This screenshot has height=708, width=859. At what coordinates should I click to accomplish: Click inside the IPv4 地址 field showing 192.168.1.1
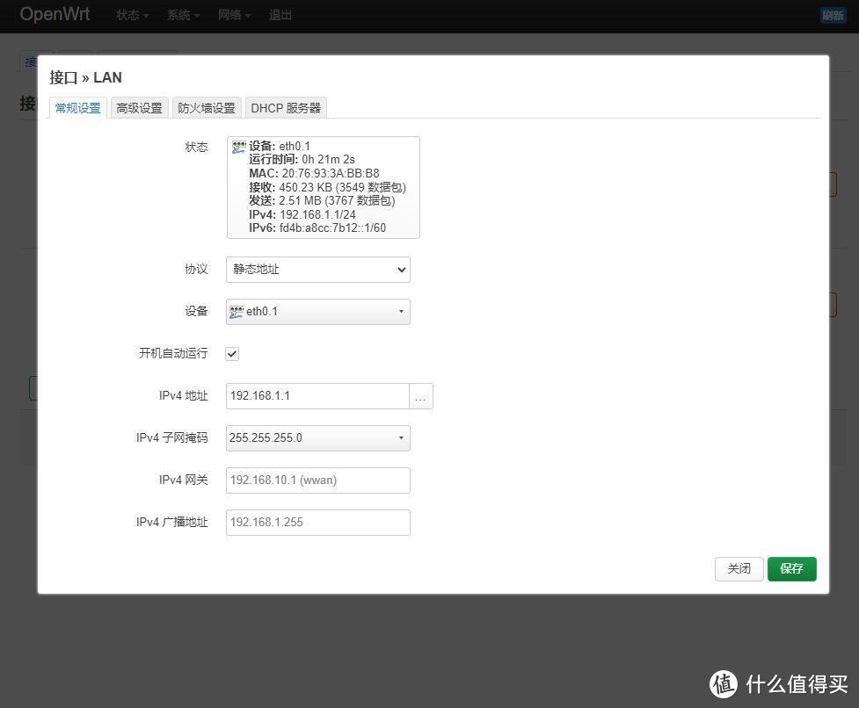coord(317,396)
